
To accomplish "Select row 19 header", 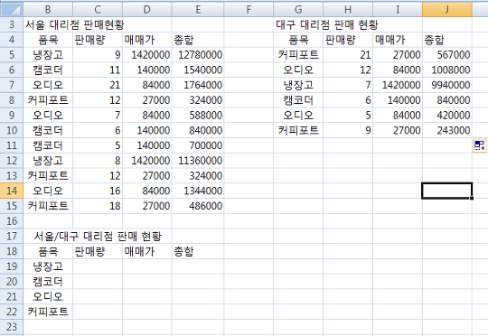I will [x=12, y=266].
